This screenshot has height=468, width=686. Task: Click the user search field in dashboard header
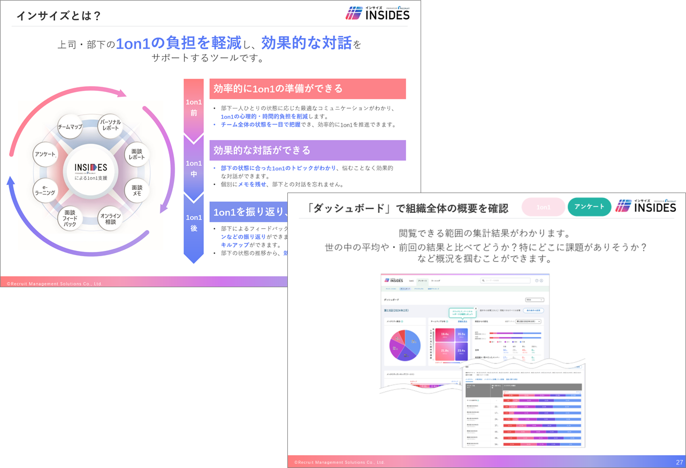pos(505,280)
